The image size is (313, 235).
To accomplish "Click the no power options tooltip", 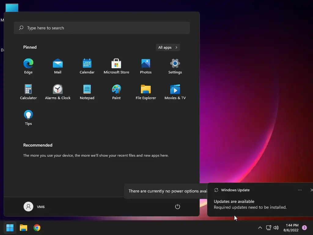I will tap(166, 191).
